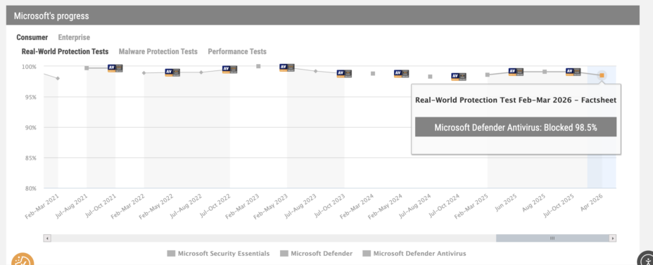Click the Jul-Aug 2024 x-axis label

coord(415,206)
